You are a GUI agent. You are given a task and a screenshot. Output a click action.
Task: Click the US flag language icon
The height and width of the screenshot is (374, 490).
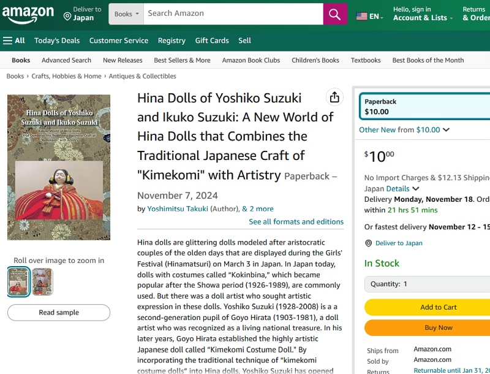[x=362, y=17]
